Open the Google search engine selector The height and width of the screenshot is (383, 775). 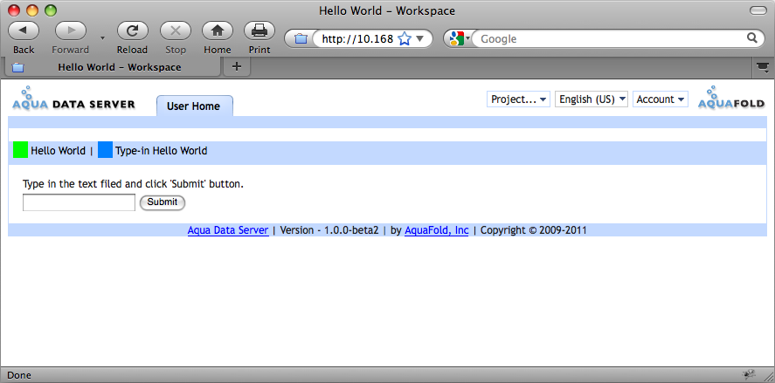[459, 38]
